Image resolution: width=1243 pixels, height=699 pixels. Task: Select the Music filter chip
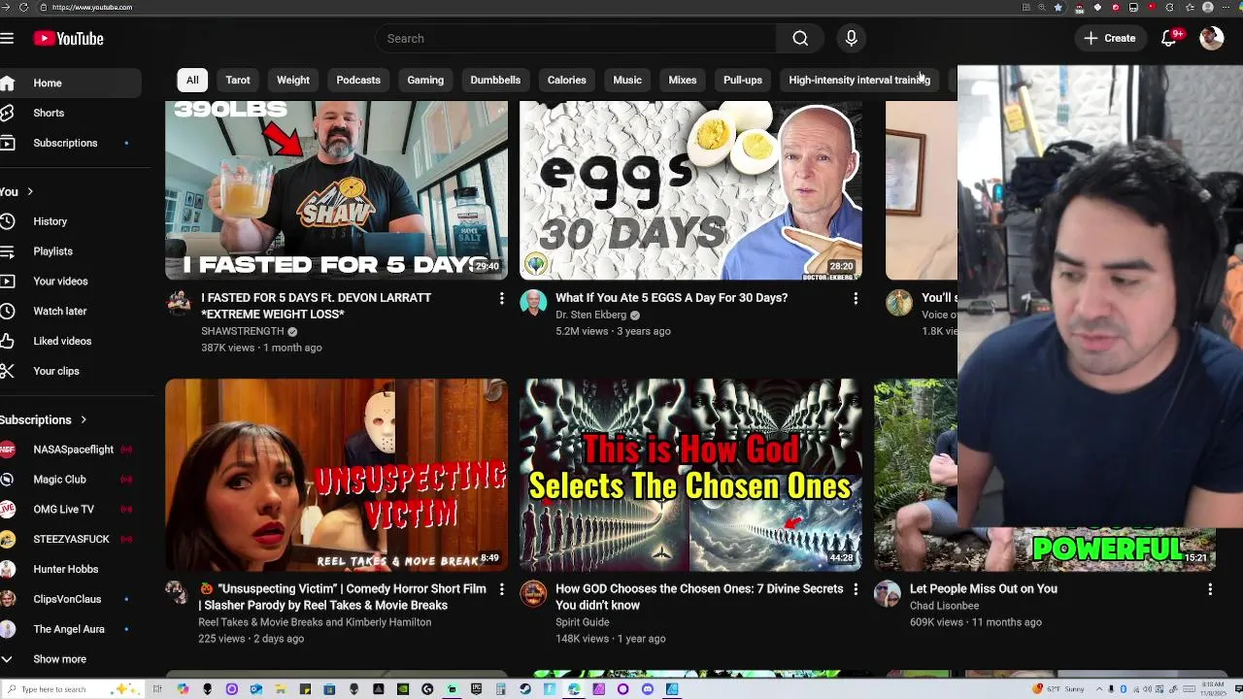coord(627,81)
